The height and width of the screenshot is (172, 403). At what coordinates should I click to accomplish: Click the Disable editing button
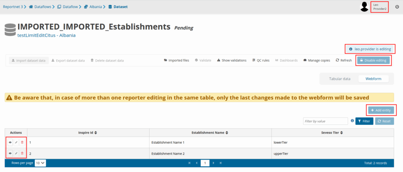click(x=373, y=60)
